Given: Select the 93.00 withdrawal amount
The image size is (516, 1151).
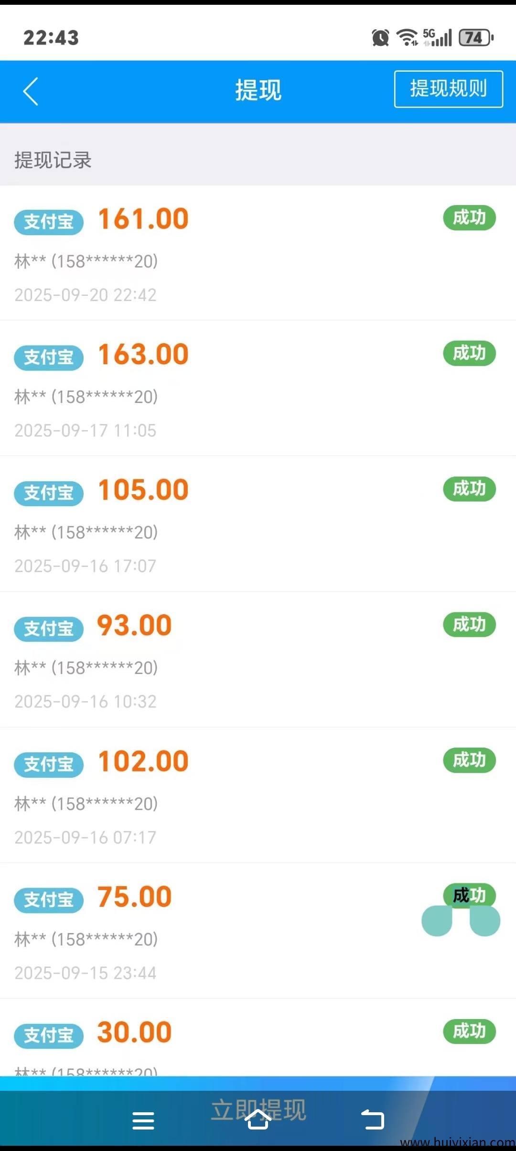Looking at the screenshot, I should [134, 625].
